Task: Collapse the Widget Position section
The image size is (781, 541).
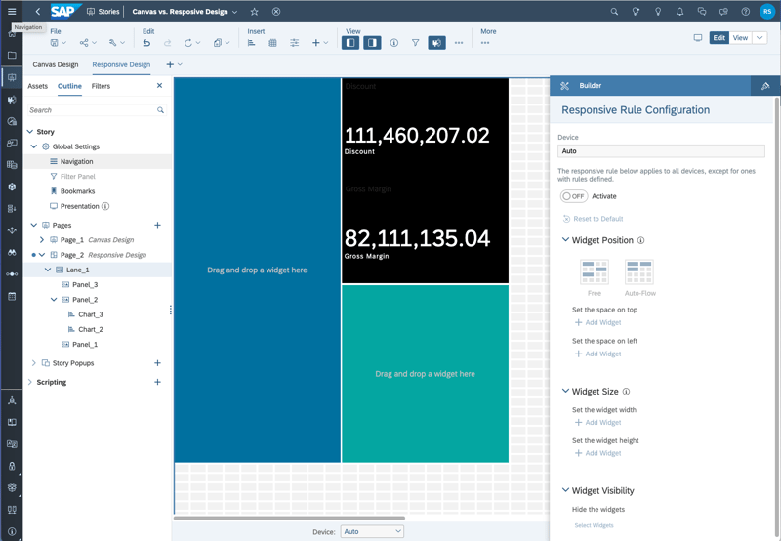Action: (x=565, y=239)
